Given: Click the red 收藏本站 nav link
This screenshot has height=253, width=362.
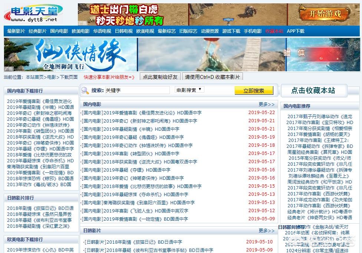Looking at the screenshot, I should tap(274, 31).
